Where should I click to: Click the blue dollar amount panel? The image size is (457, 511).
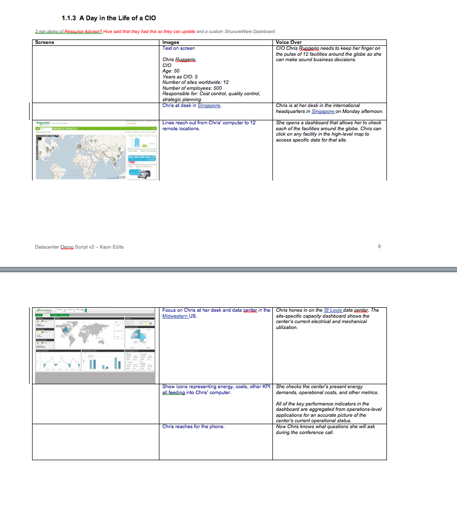point(142,158)
